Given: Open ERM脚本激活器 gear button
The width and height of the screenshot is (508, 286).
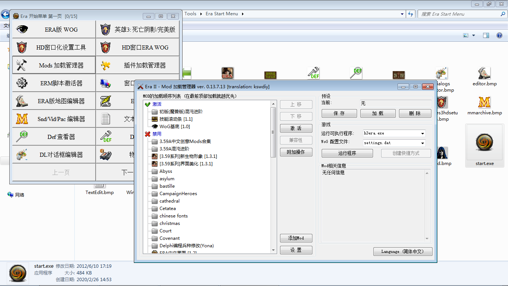Looking at the screenshot, I should pos(54,83).
